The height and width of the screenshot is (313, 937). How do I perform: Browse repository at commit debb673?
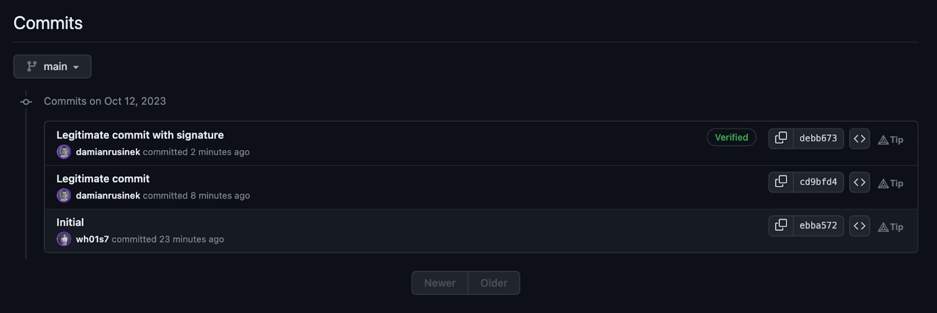[859, 138]
